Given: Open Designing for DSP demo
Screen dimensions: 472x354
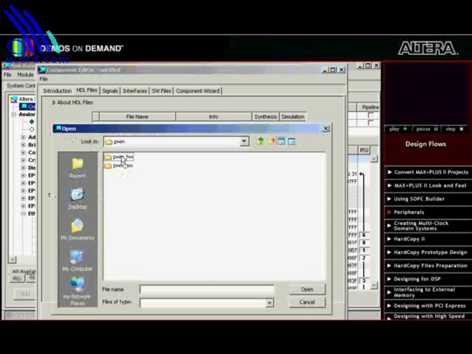Looking at the screenshot, I should pyautogui.click(x=428, y=279).
